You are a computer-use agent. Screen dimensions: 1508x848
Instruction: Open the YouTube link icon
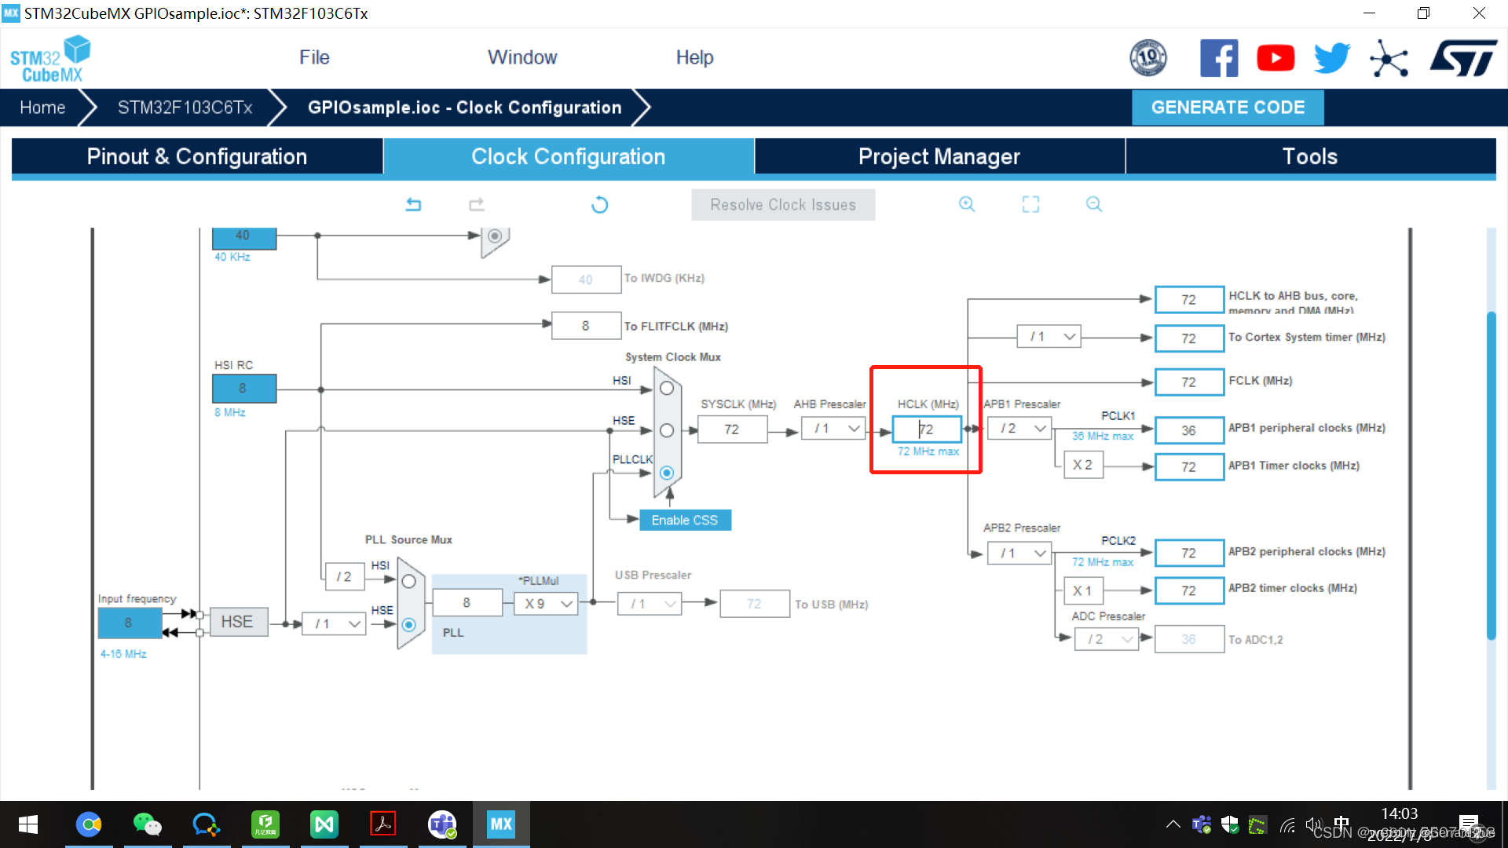pos(1276,58)
